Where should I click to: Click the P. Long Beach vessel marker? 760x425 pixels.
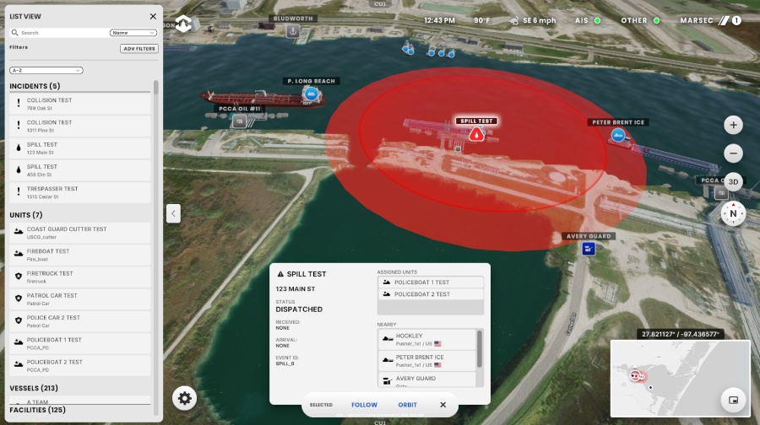[x=311, y=94]
